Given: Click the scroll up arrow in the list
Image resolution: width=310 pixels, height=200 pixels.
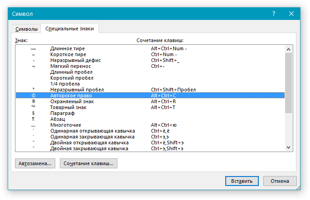Looking at the screenshot, I should [288, 49].
